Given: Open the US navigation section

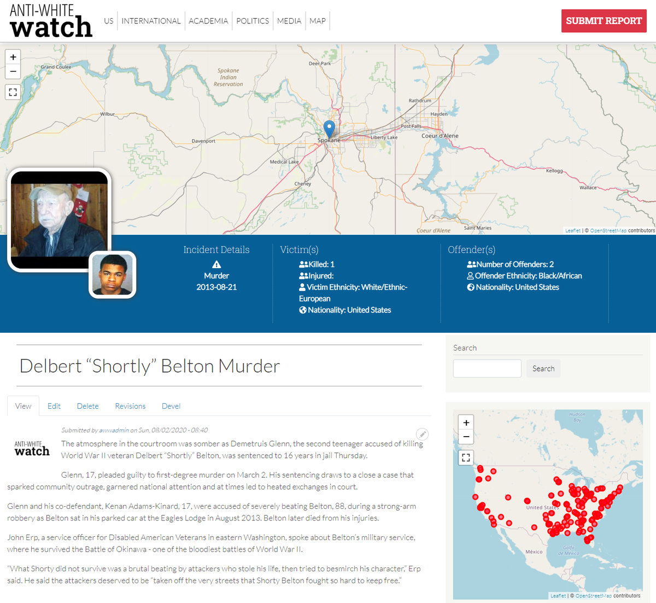Looking at the screenshot, I should pos(109,21).
